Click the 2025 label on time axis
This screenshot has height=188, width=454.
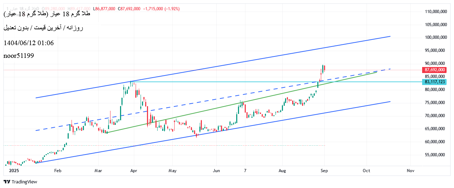tap(8, 171)
